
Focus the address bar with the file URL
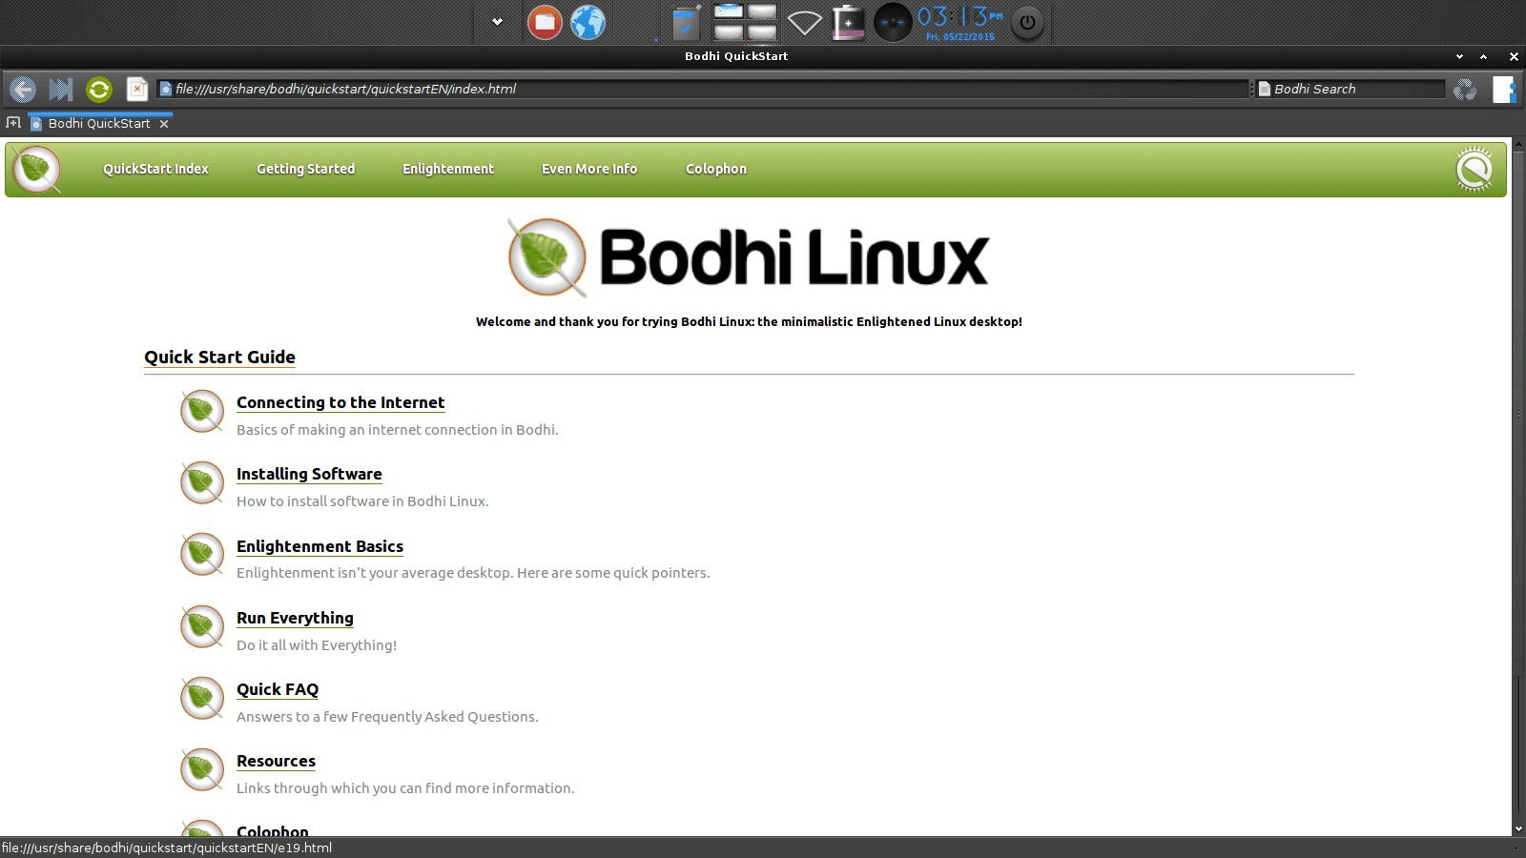point(704,89)
